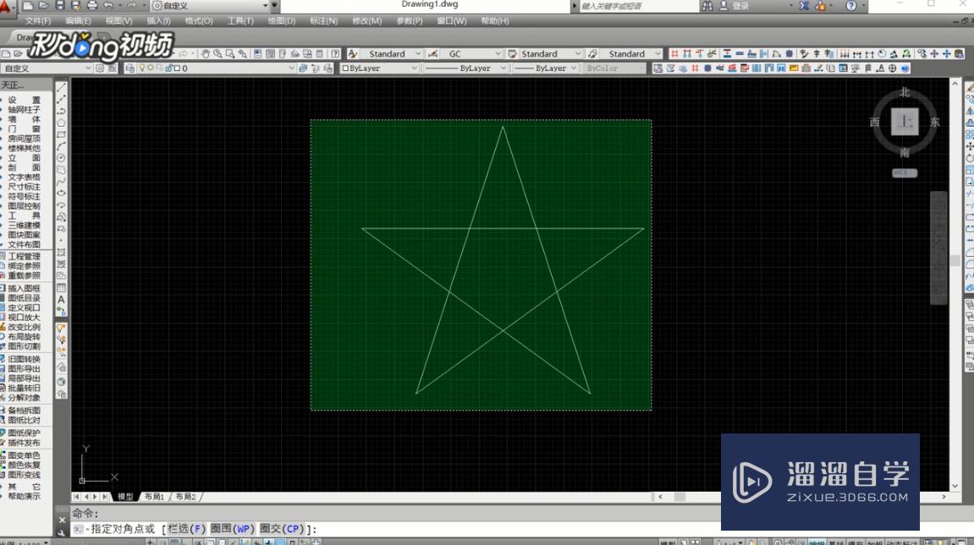Expand 轴网柱子 in Tianzheng side menu
The width and height of the screenshot is (974, 545).
pyautogui.click(x=25, y=110)
